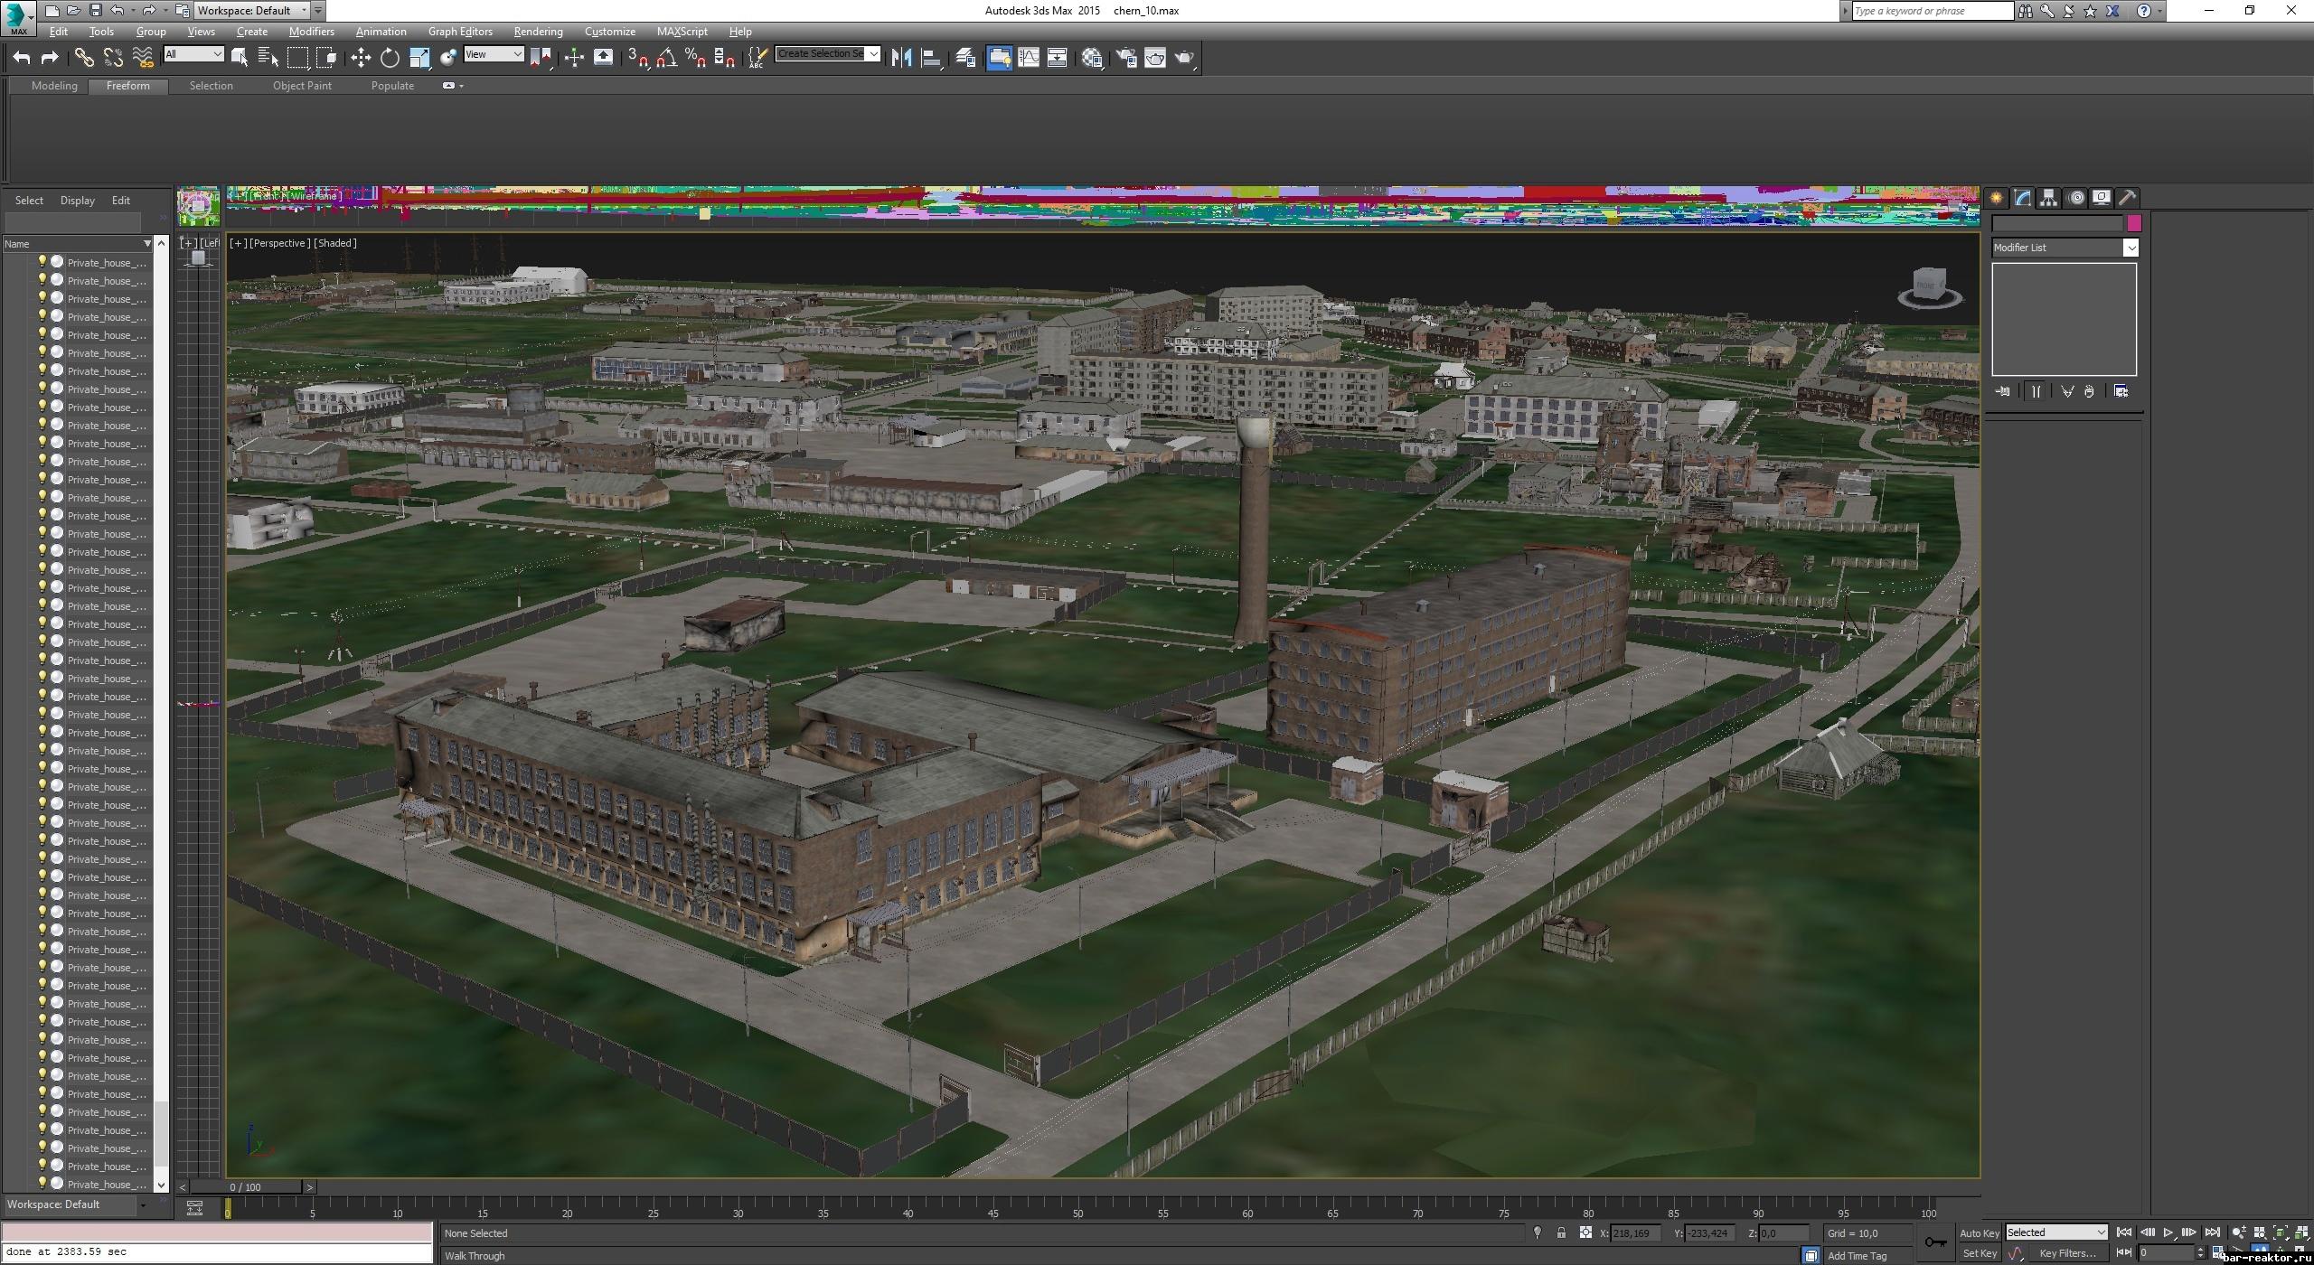Click the magenta object color swatch
Image resolution: width=2314 pixels, height=1265 pixels.
click(x=2134, y=223)
